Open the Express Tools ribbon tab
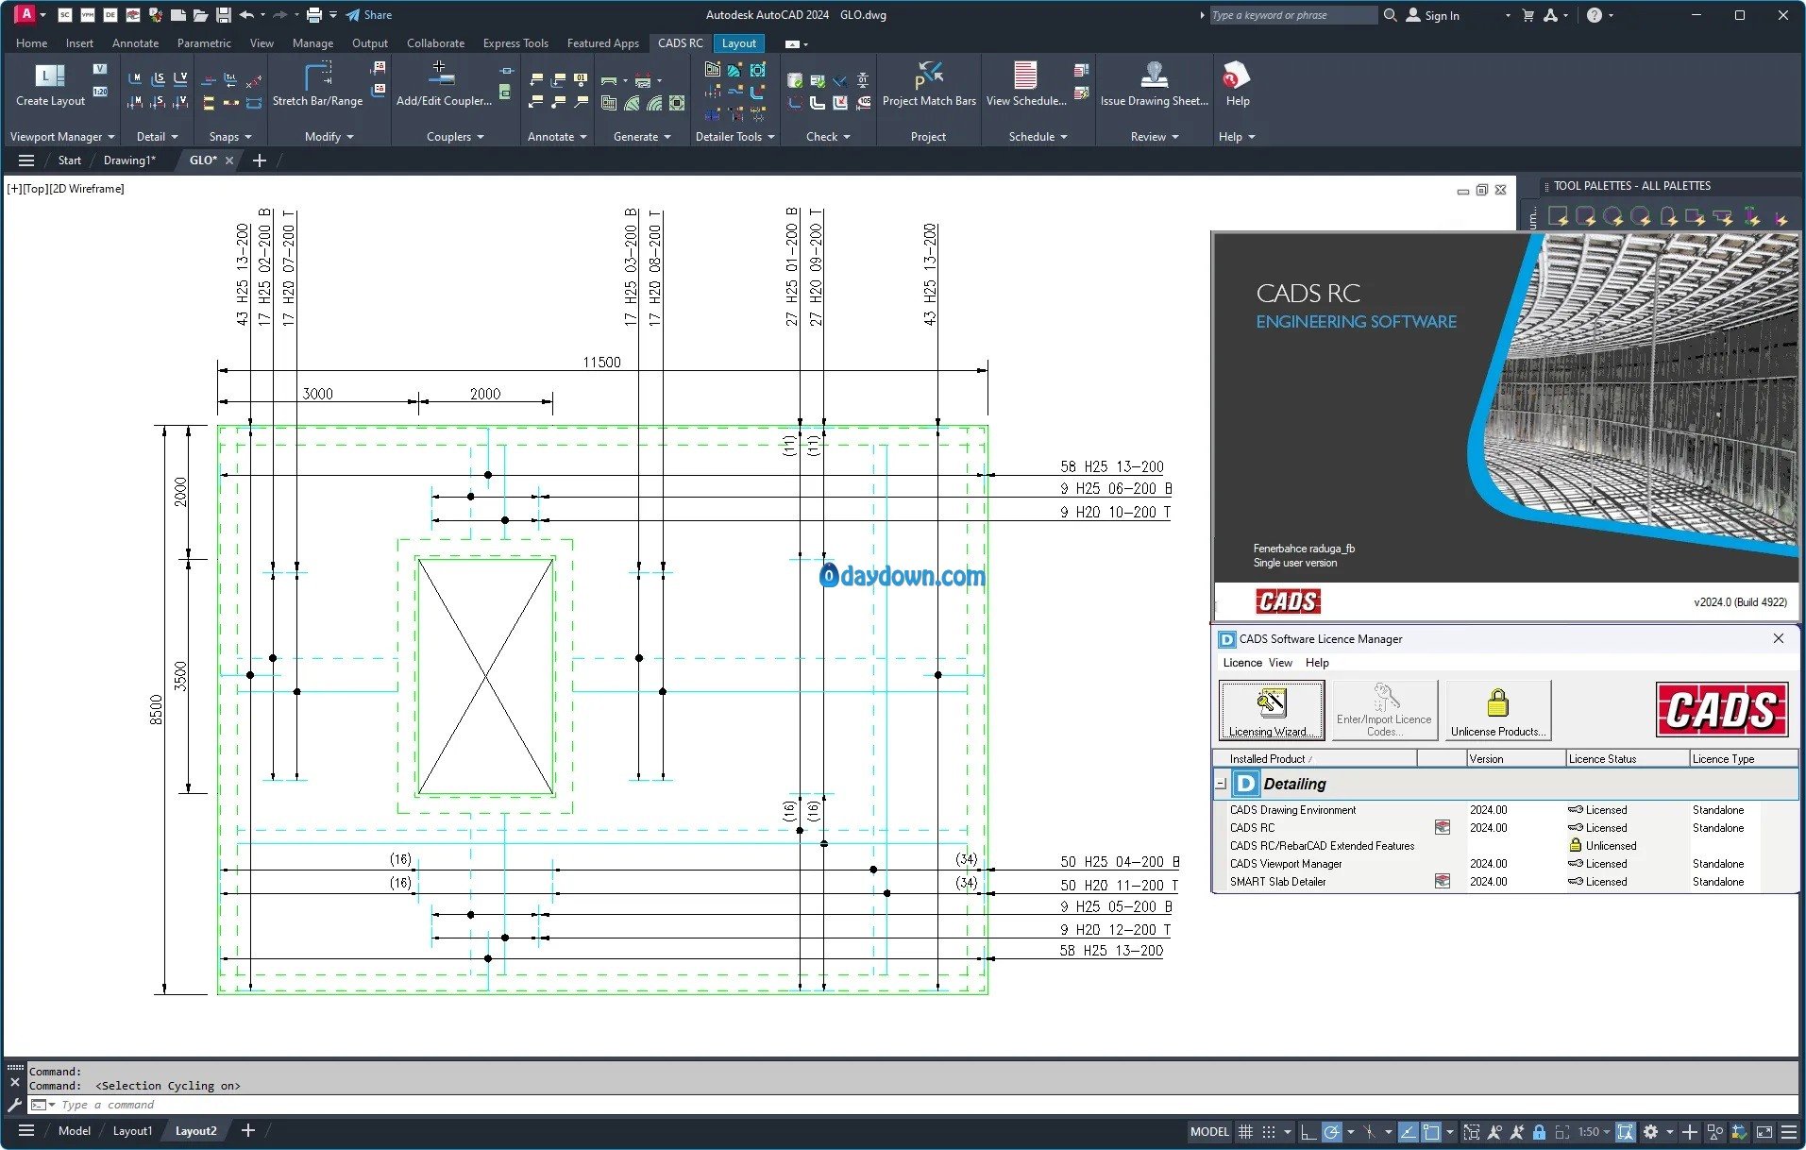The width and height of the screenshot is (1806, 1150). 515,43
